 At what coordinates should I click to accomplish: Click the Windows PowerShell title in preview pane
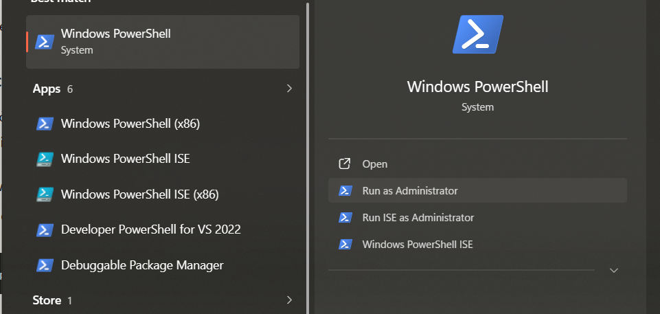478,87
